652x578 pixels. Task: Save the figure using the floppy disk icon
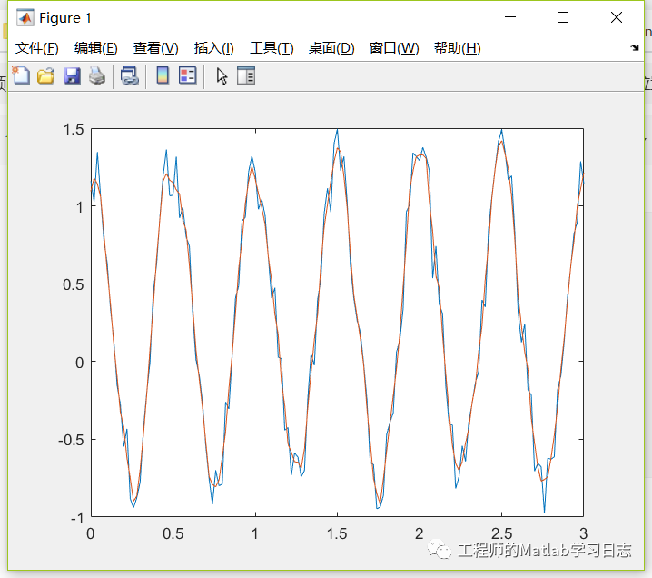[72, 76]
